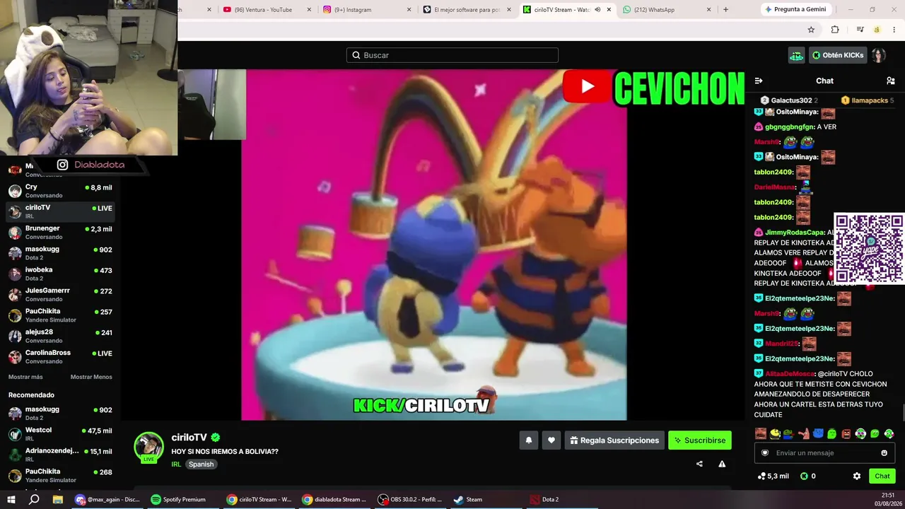The width and height of the screenshot is (905, 509).
Task: Click the notification bell for ciriloTV
Action: point(528,440)
